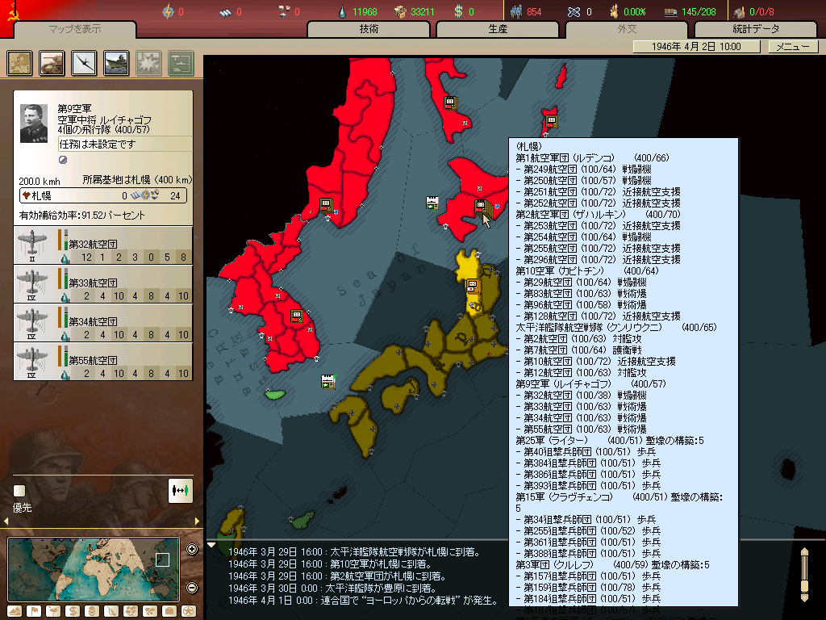Image resolution: width=826 pixels, height=620 pixels.
Task: Toggle the 優先 priority checkbox
Action: tap(19, 491)
